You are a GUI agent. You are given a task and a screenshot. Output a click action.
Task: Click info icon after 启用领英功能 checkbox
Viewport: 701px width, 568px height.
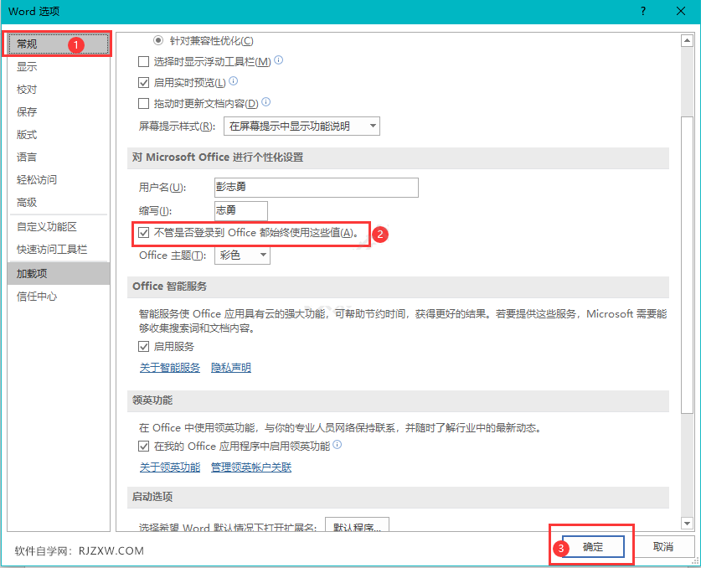point(338,446)
